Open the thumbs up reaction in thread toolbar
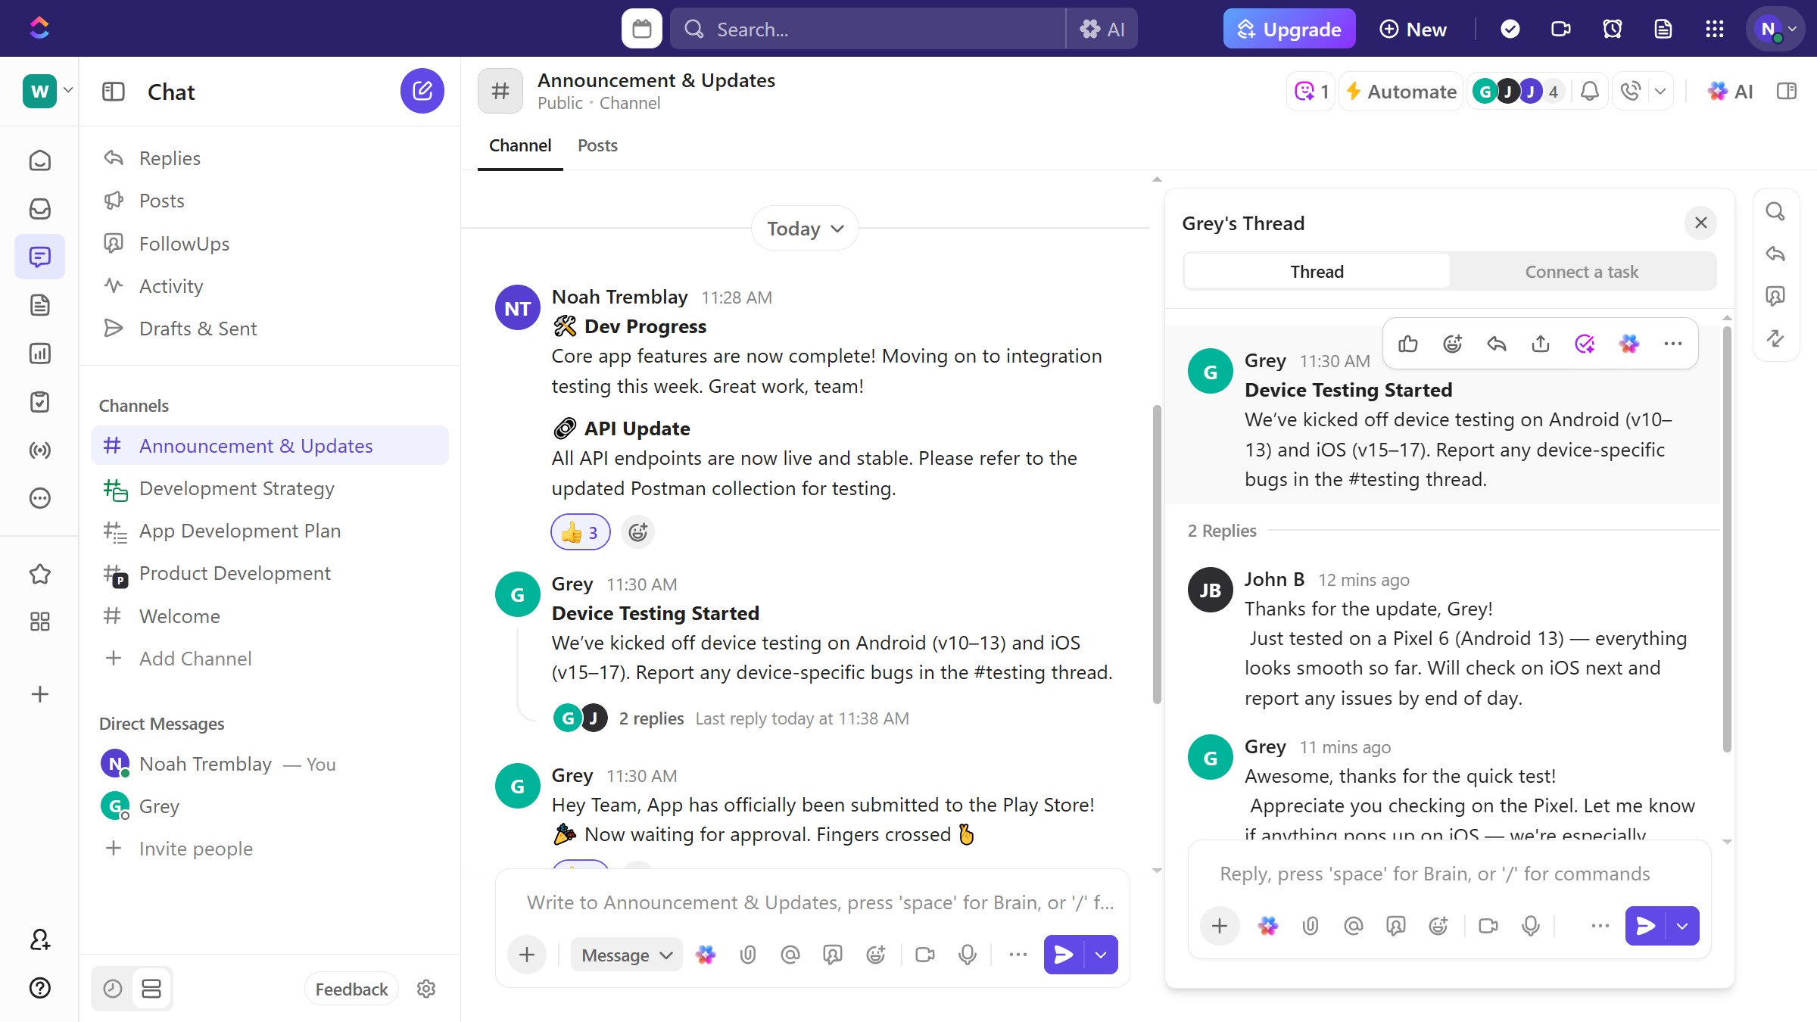1817x1022 pixels. pyautogui.click(x=1408, y=344)
